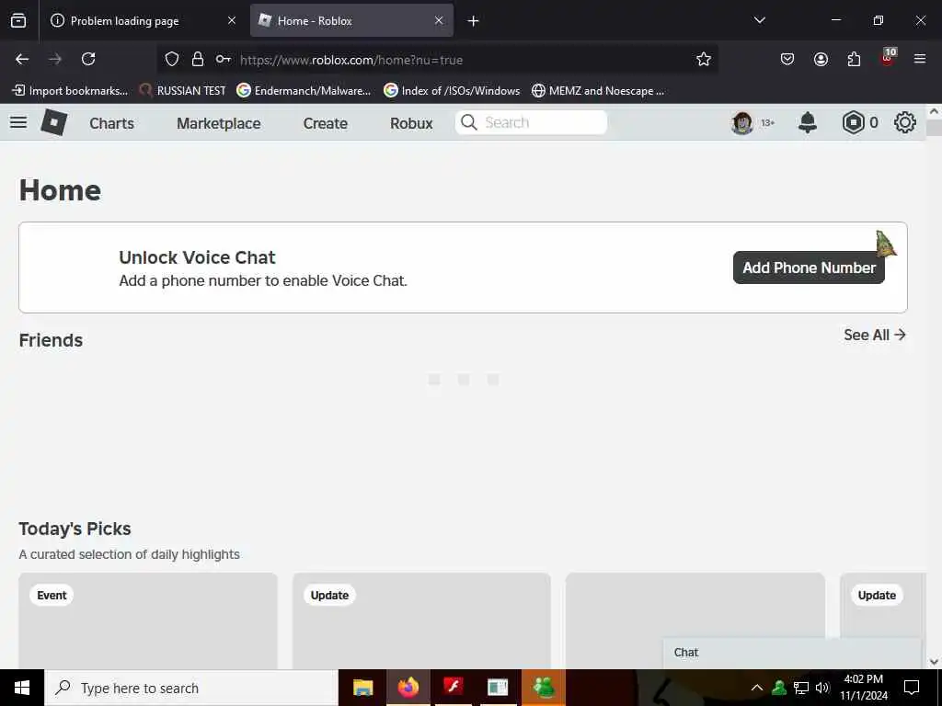The height and width of the screenshot is (706, 942).
Task: Open the Robux balance icon
Action: click(x=853, y=122)
